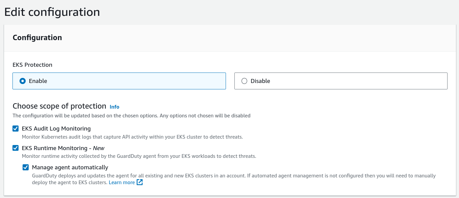Uncheck the EKS Audit Log Monitoring checkbox
Image resolution: width=459 pixels, height=198 pixels.
click(x=16, y=129)
